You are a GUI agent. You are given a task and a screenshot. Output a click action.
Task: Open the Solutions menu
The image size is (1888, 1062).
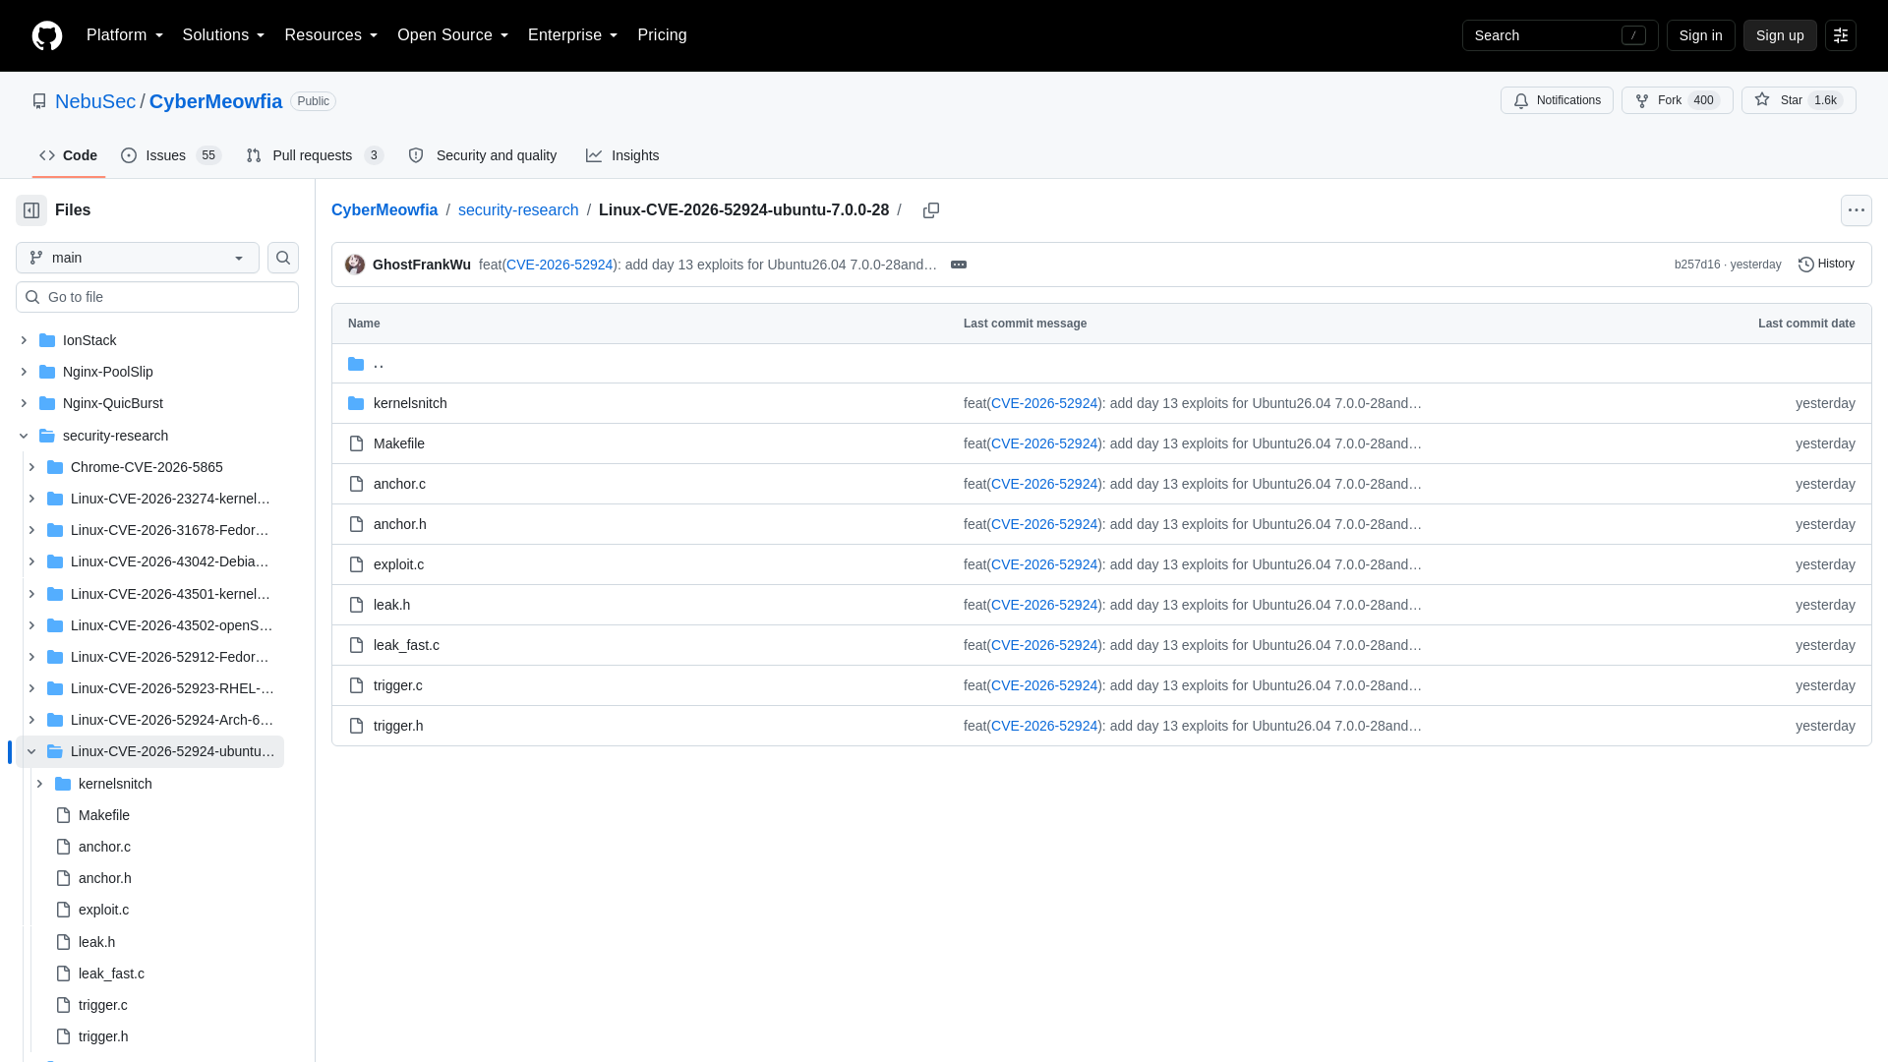pos(223,35)
